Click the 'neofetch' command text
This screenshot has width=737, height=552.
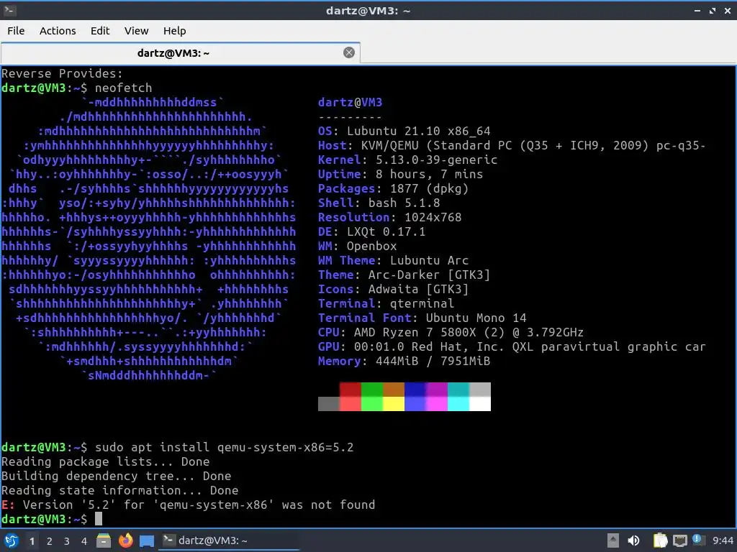tap(123, 88)
